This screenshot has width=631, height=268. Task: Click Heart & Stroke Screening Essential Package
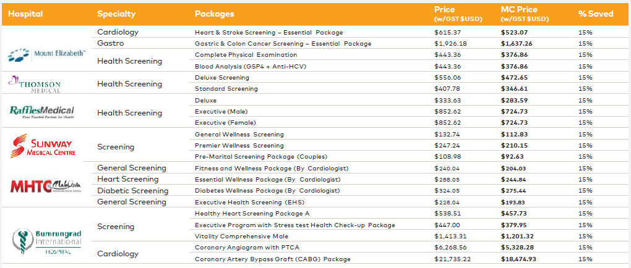269,32
